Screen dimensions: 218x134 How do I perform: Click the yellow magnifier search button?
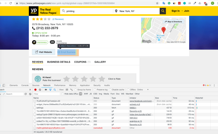(x=163, y=11)
